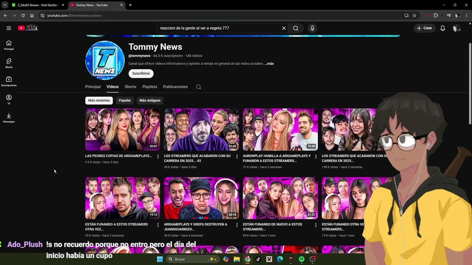Open ARIGAMEPLAYS Y GREFG DESTRUYEN title
The image size is (472, 265).
(196, 227)
